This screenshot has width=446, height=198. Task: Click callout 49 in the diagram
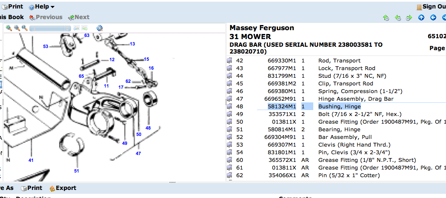coord(125,143)
